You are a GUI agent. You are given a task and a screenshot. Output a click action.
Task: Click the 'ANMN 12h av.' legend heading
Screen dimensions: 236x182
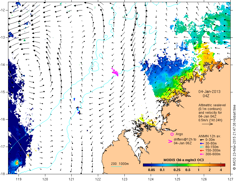click(210, 136)
